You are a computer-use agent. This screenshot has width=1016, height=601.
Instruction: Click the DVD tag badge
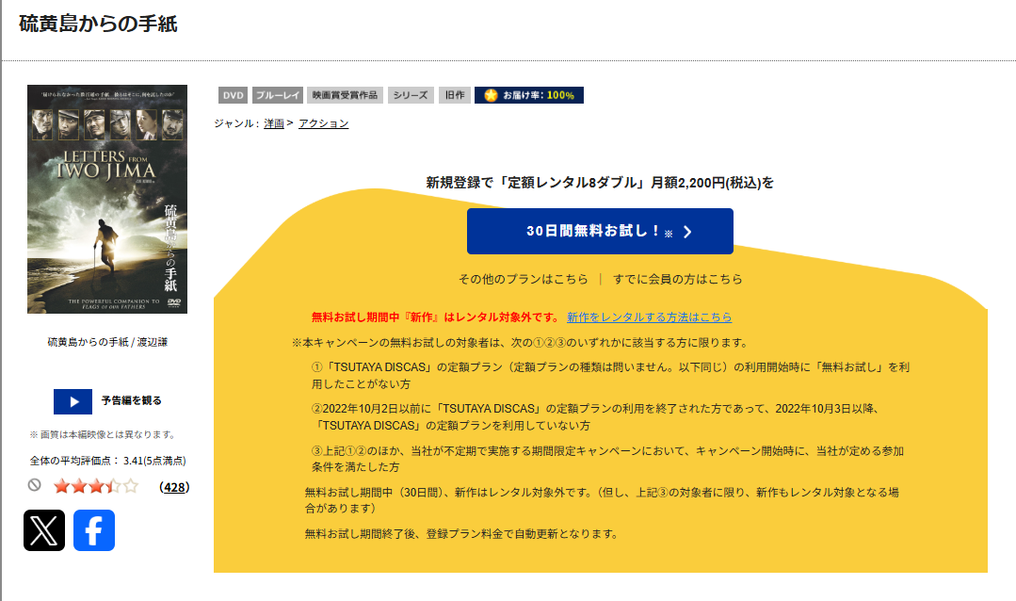234,95
